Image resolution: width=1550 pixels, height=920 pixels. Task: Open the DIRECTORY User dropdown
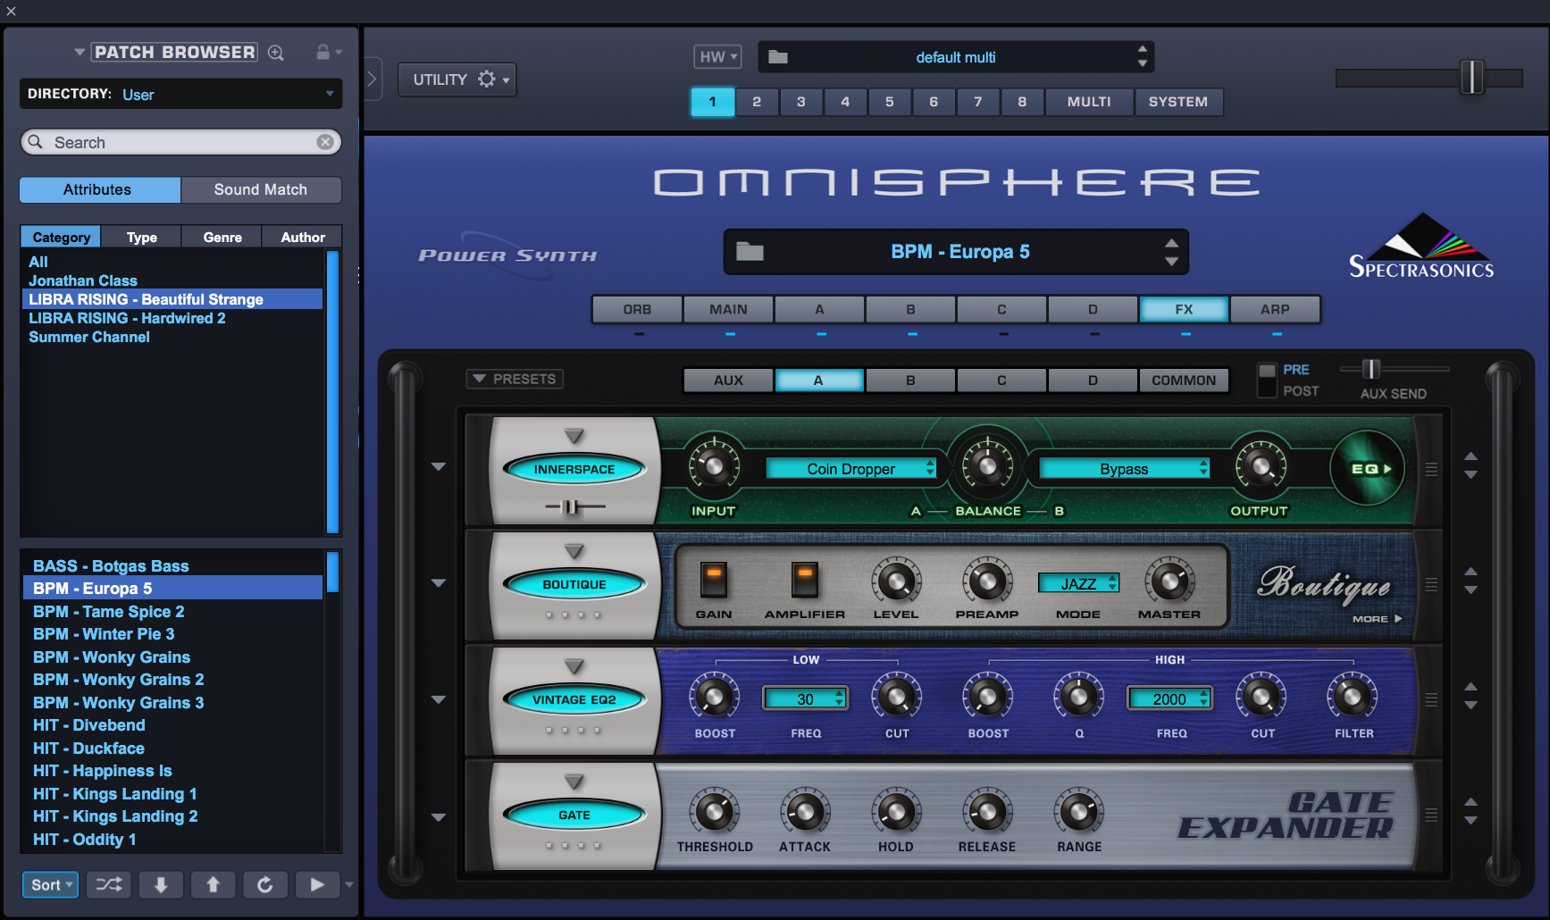click(180, 94)
